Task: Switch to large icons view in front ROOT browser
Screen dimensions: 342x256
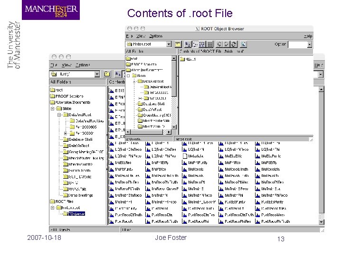Action: [x=187, y=45]
